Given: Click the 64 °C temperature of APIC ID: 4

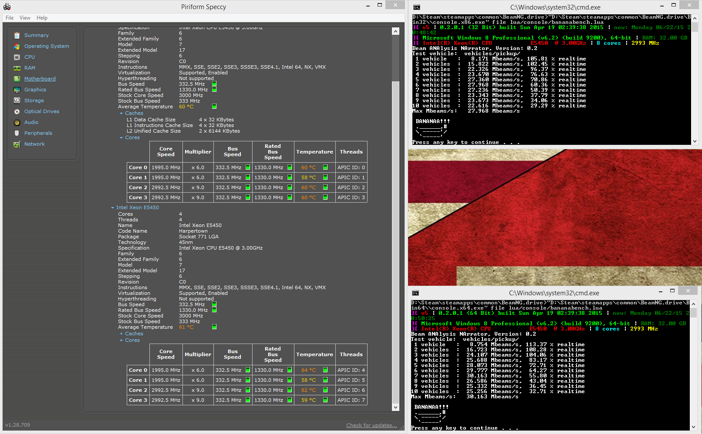Looking at the screenshot, I should (308, 370).
